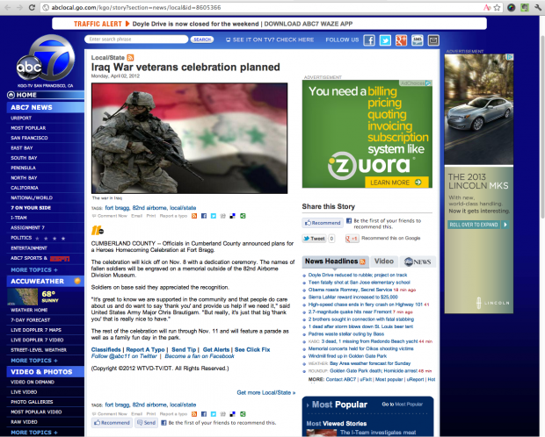
Task: Switch to the ABC News tab
Action: [x=418, y=261]
